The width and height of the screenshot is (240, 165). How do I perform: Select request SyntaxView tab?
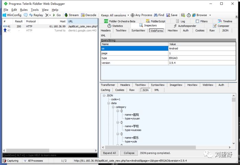point(138,30)
